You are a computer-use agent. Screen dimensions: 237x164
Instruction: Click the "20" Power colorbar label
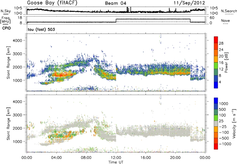[x=221, y=56]
